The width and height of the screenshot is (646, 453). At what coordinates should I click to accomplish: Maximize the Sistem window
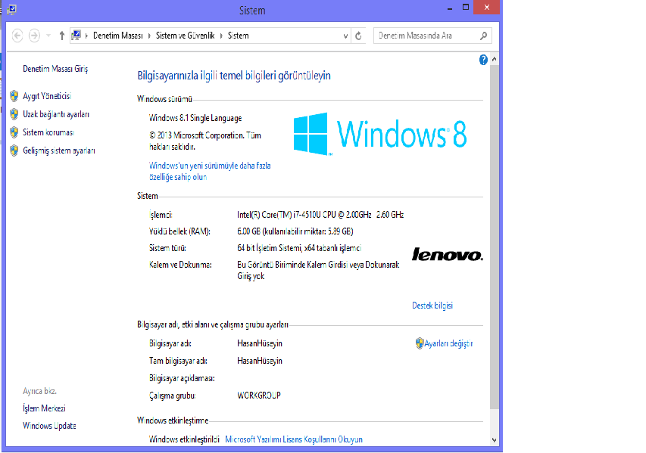click(x=466, y=8)
